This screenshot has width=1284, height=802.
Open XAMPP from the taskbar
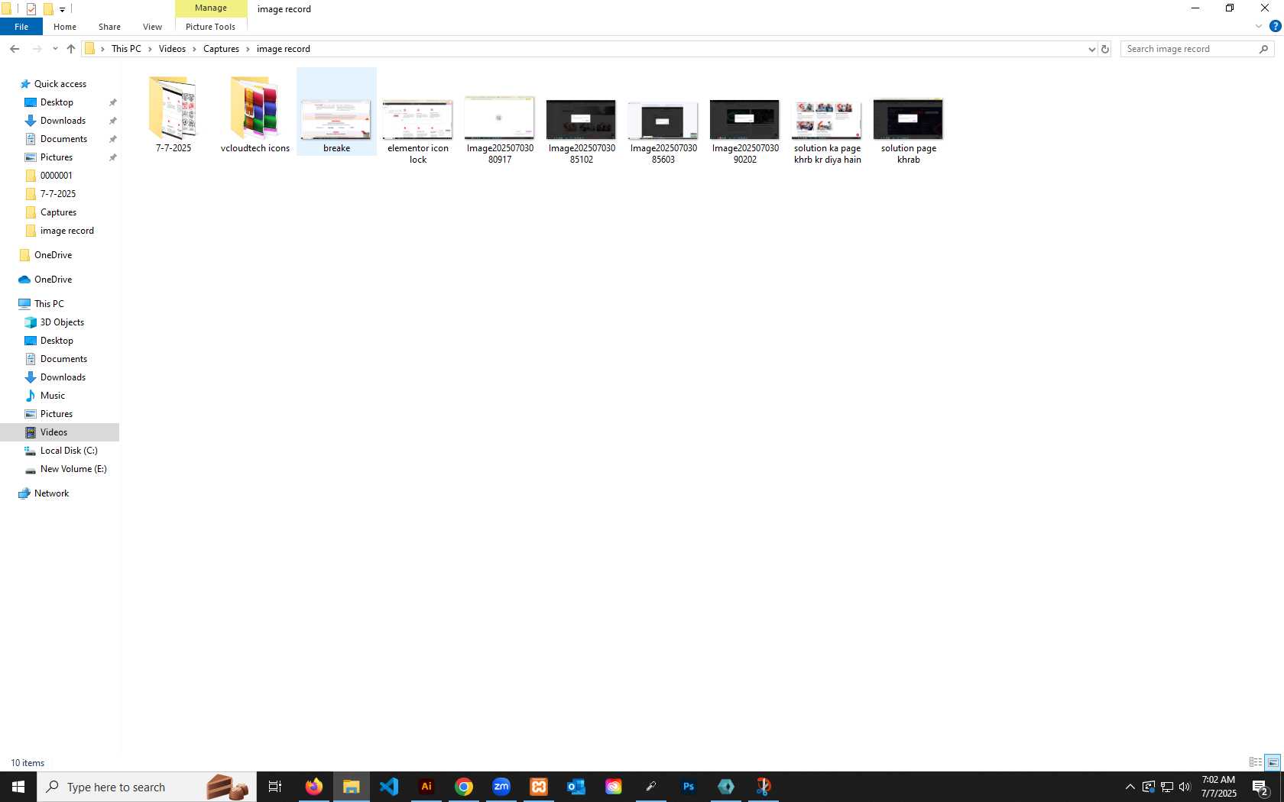click(539, 787)
